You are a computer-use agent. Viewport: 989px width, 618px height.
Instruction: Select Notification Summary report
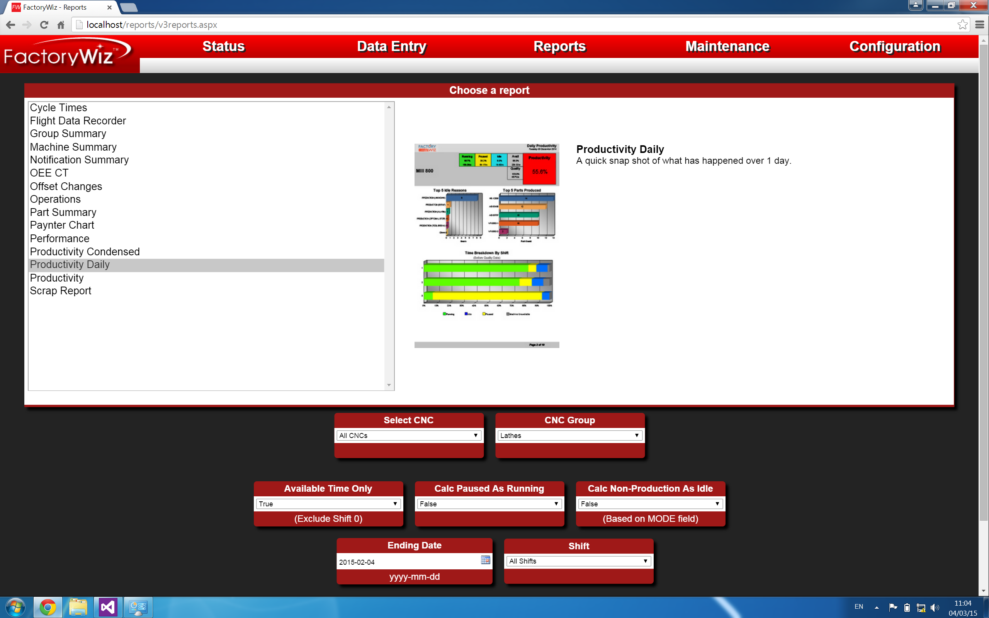[206, 160]
